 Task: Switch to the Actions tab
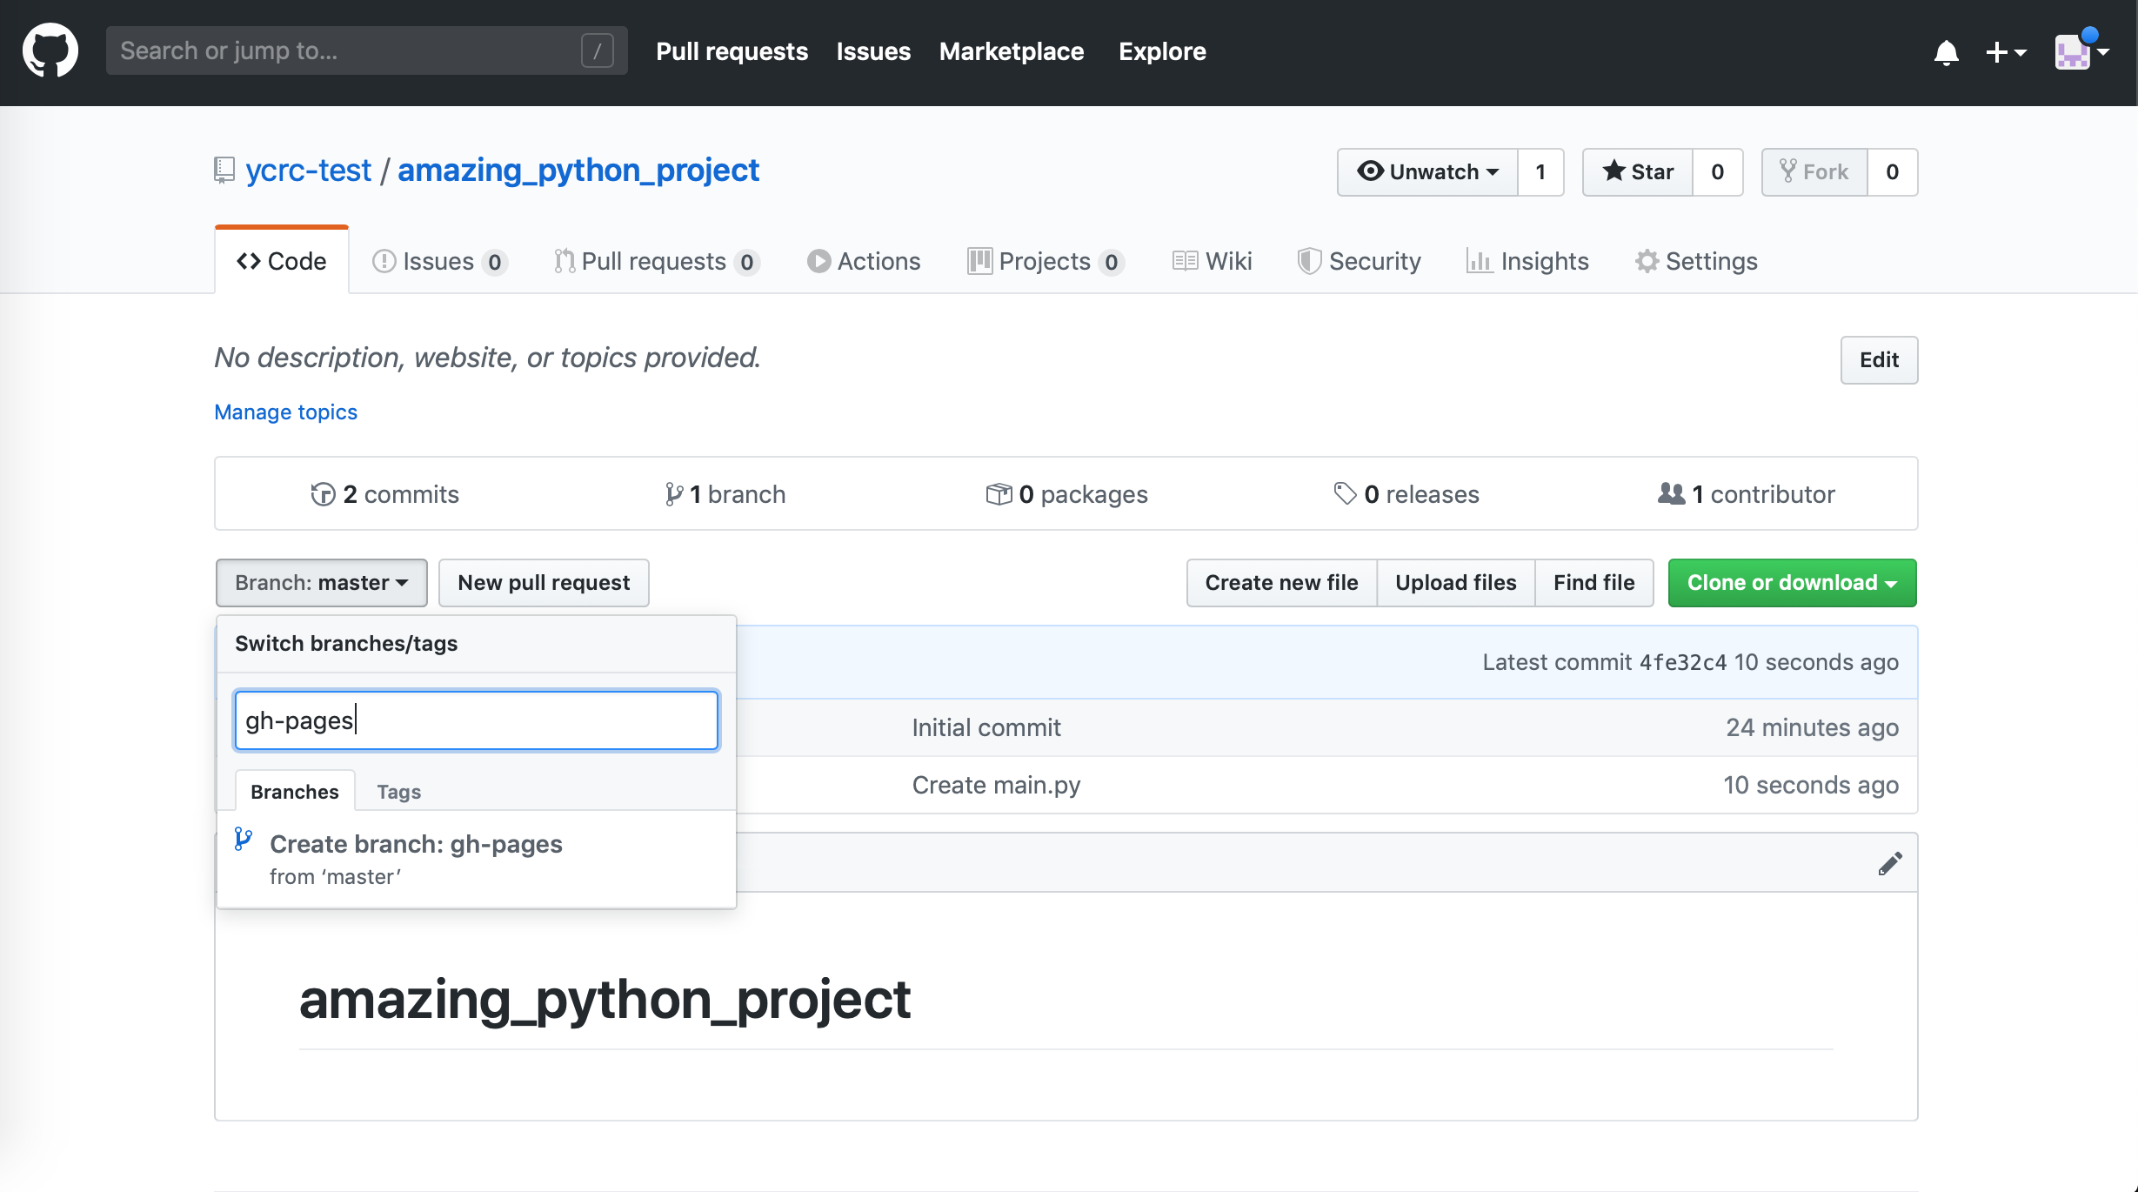click(x=864, y=261)
